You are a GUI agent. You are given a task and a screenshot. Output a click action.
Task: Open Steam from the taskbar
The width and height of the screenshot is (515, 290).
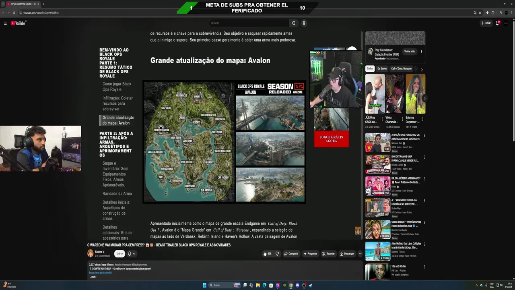click(310, 285)
